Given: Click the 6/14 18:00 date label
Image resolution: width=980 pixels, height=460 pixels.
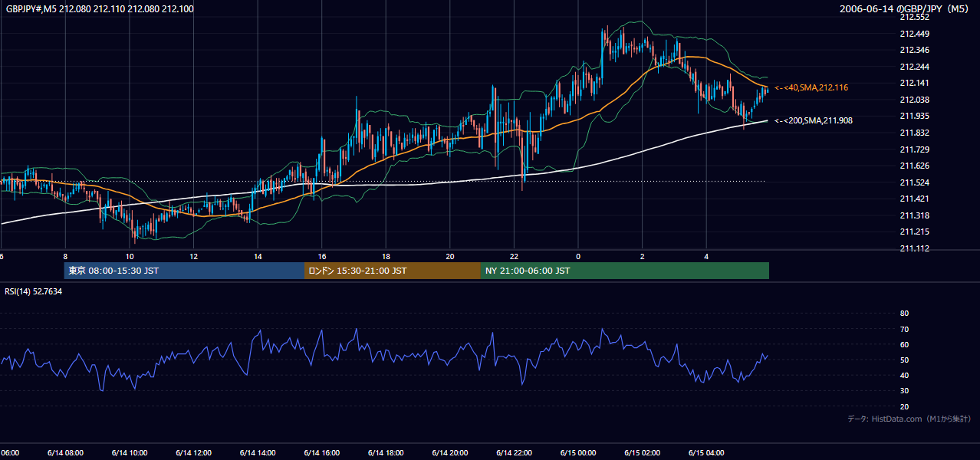Looking at the screenshot, I should pyautogui.click(x=386, y=452).
